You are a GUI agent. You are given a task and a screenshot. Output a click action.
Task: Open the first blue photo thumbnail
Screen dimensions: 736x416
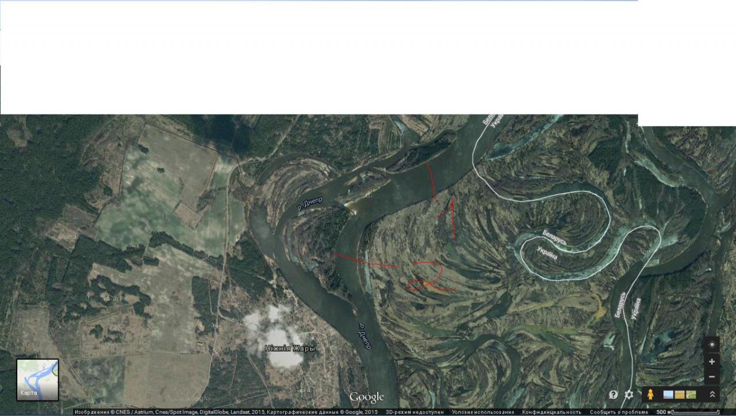pos(668,395)
